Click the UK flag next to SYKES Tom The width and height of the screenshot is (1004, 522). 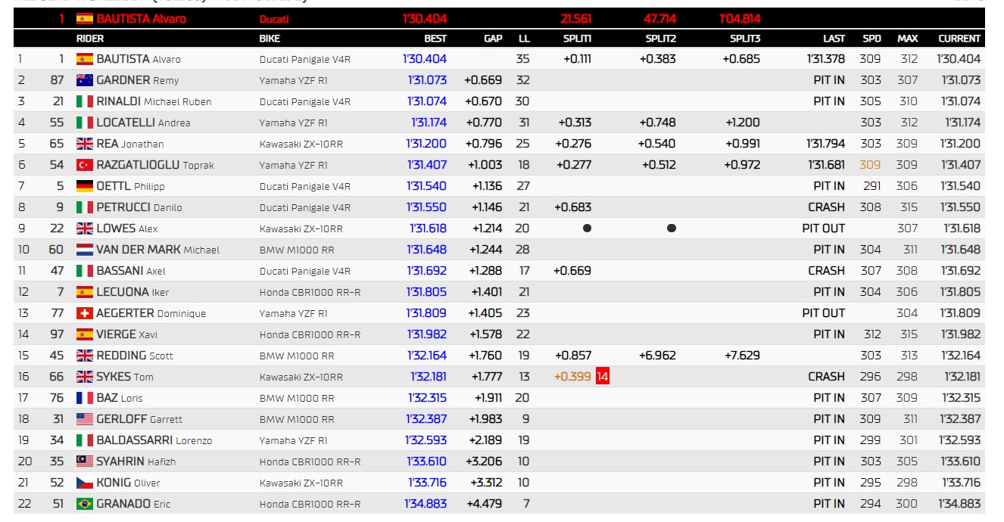coord(84,377)
